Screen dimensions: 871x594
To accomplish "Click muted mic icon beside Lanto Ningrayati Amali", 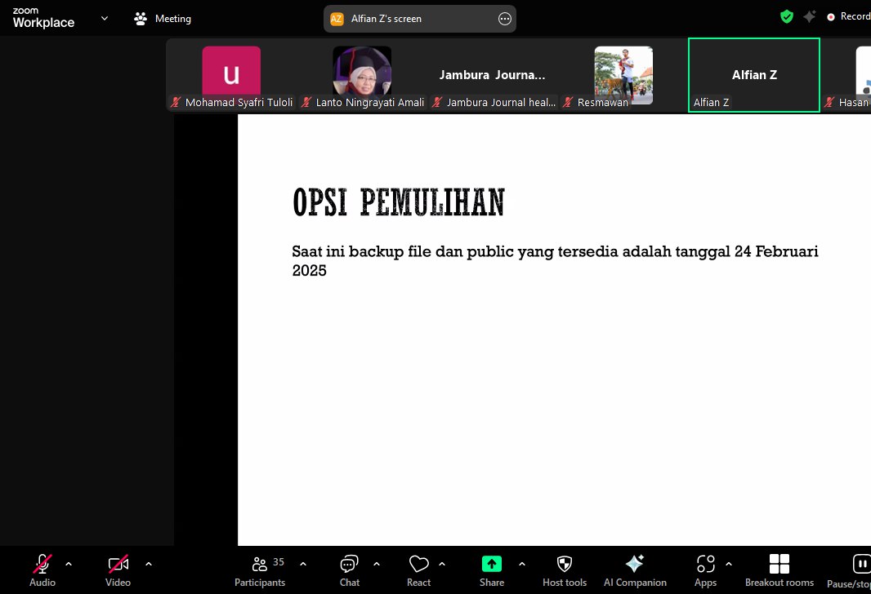I will [306, 102].
